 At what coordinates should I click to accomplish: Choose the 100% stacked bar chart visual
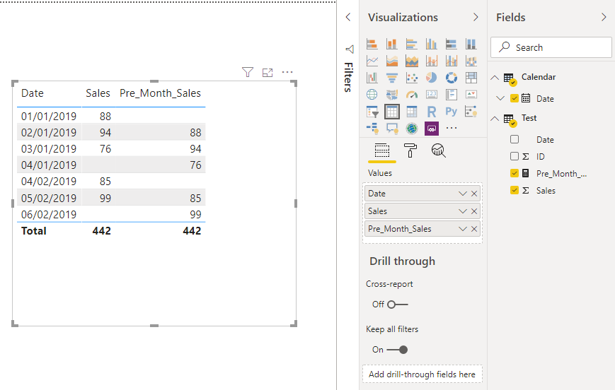tap(451, 44)
